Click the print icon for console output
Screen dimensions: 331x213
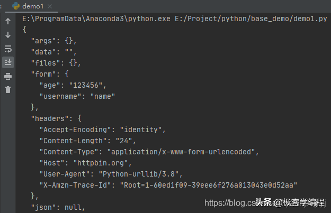click(8, 76)
